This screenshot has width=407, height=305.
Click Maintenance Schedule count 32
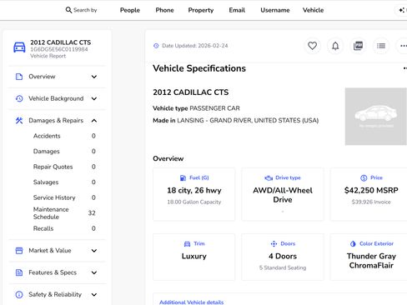pyautogui.click(x=92, y=213)
